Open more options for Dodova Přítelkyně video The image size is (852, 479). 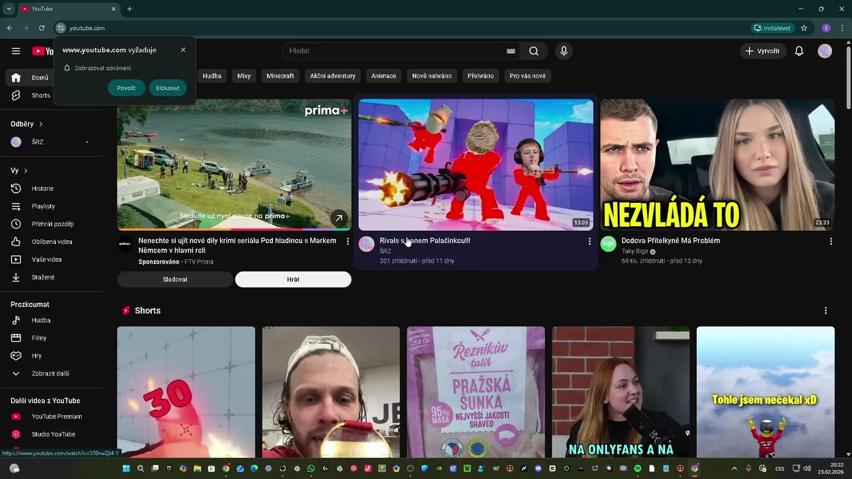click(x=831, y=241)
